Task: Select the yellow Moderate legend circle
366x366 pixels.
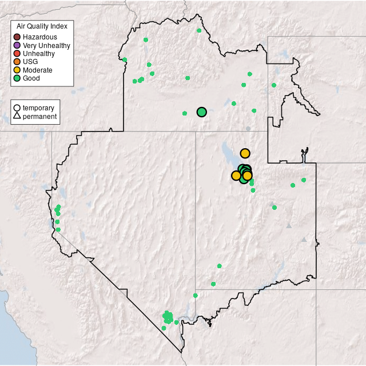Action: [17, 70]
